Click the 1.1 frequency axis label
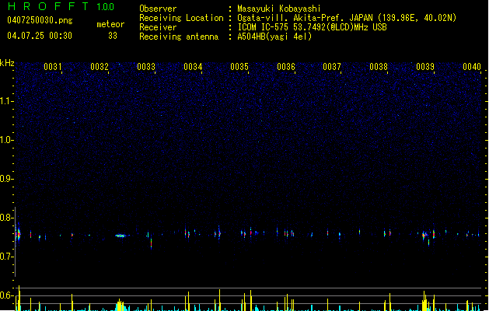Image resolution: width=489 pixels, height=311 pixels. pos(6,101)
